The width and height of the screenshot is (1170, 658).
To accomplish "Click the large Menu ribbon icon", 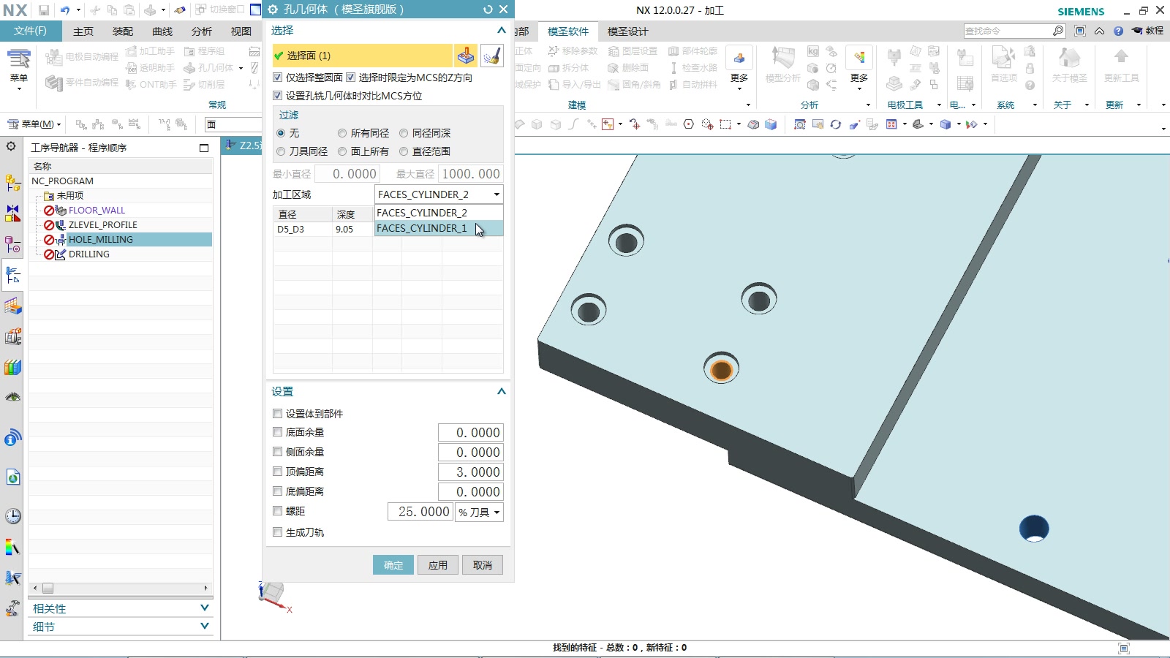I will pyautogui.click(x=18, y=67).
